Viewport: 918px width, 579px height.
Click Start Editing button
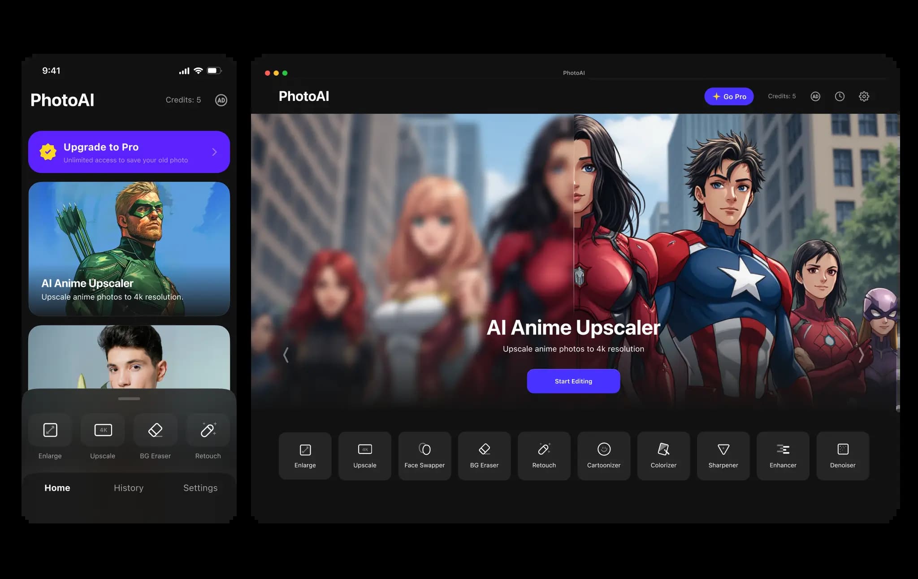click(573, 381)
